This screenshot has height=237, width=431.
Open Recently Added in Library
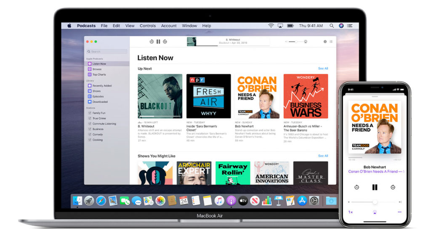pyautogui.click(x=100, y=85)
